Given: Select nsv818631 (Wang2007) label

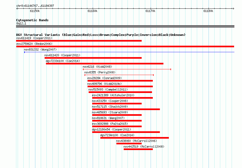Looking at the screenshot, I should (108, 118).
